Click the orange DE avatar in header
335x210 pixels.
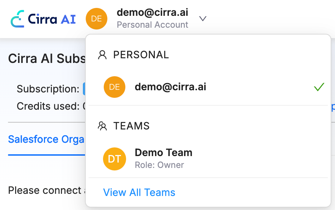pos(97,19)
